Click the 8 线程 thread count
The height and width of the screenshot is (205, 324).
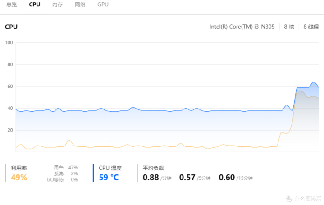click(x=311, y=27)
